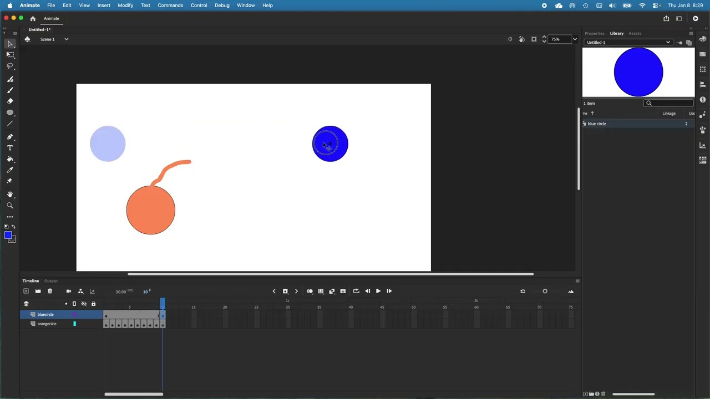Click the Test Movie play button

point(696,18)
